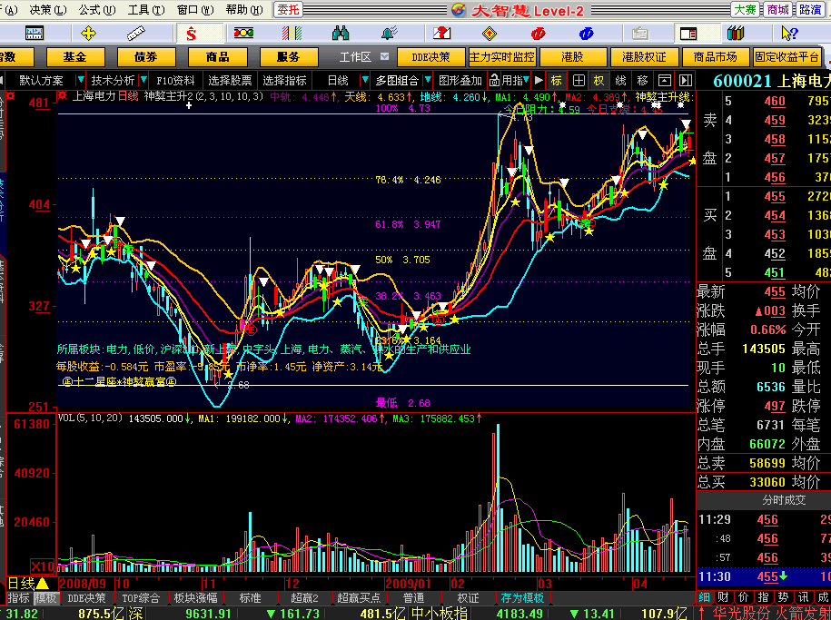Click the red dollar sign icon
The height and width of the screenshot is (620, 831).
click(x=192, y=34)
